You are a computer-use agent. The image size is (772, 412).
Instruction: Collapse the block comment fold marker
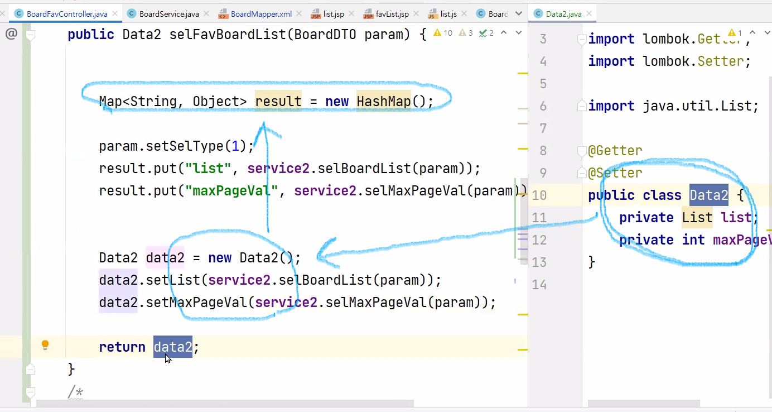[31, 392]
